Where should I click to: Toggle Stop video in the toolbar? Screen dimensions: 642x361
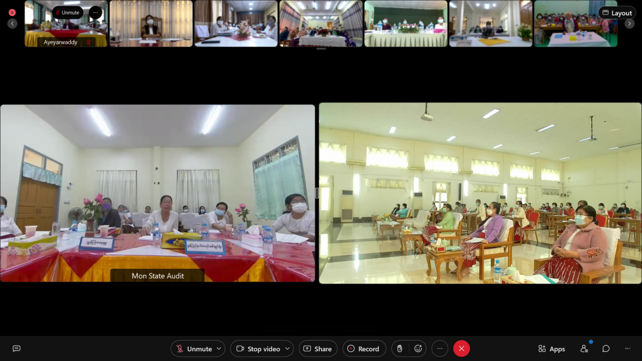[258, 349]
